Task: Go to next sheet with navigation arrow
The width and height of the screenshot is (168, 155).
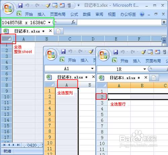Action: (x=13, y=145)
